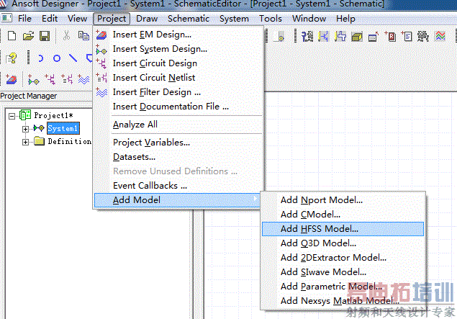Viewport: 457px width, 319px height.
Task: Open the Schematic menu
Action: [189, 19]
